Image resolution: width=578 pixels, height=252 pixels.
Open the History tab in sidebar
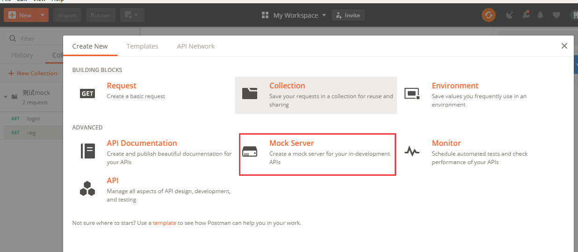(22, 55)
